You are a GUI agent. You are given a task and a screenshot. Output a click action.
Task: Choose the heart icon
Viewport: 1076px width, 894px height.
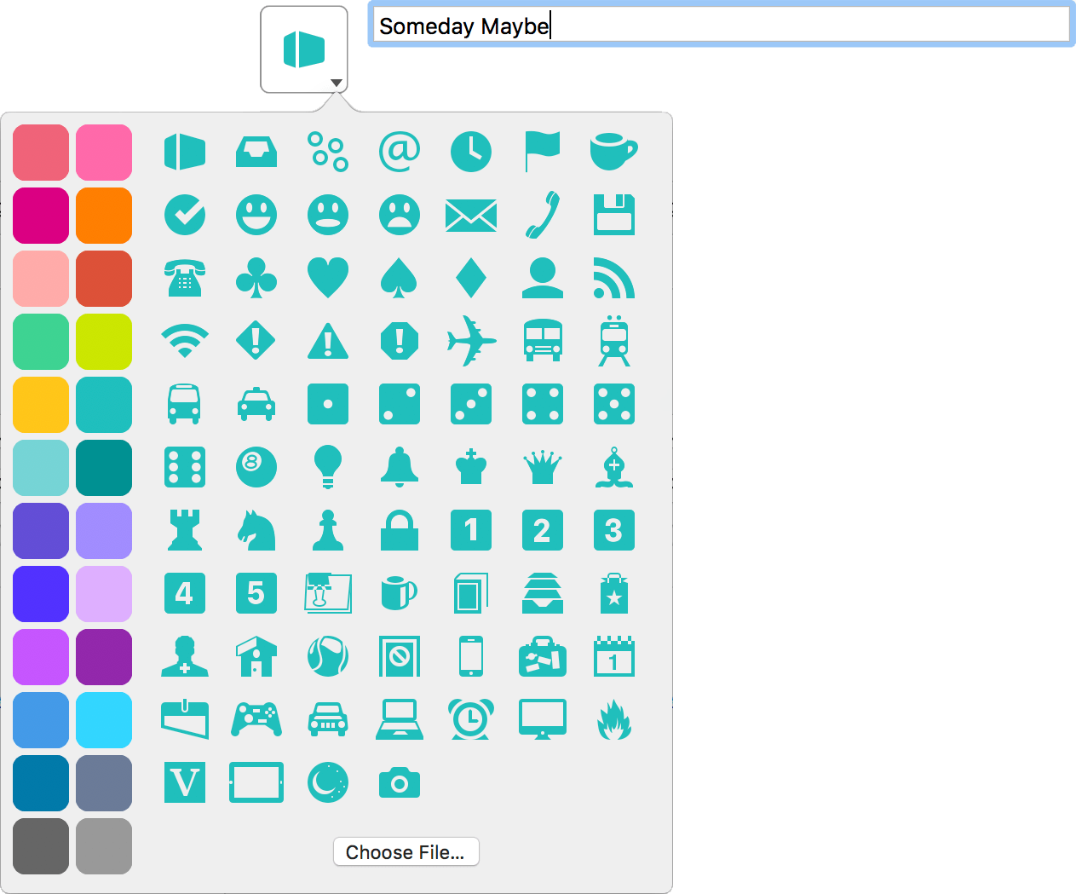328,277
